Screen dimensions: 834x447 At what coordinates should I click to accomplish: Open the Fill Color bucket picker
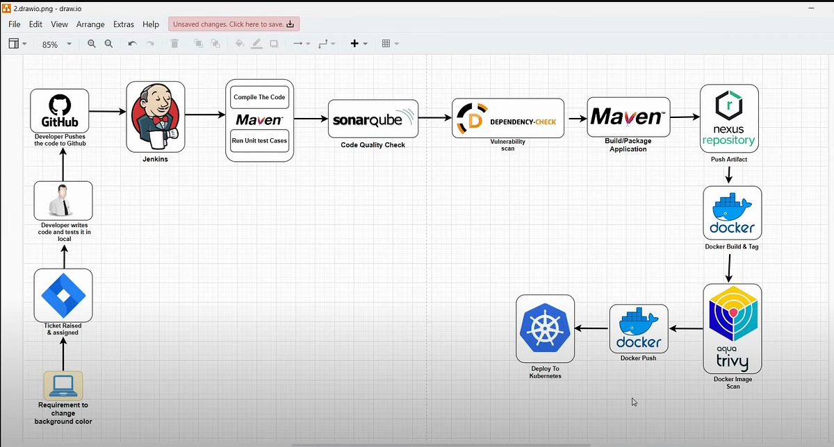pos(238,43)
